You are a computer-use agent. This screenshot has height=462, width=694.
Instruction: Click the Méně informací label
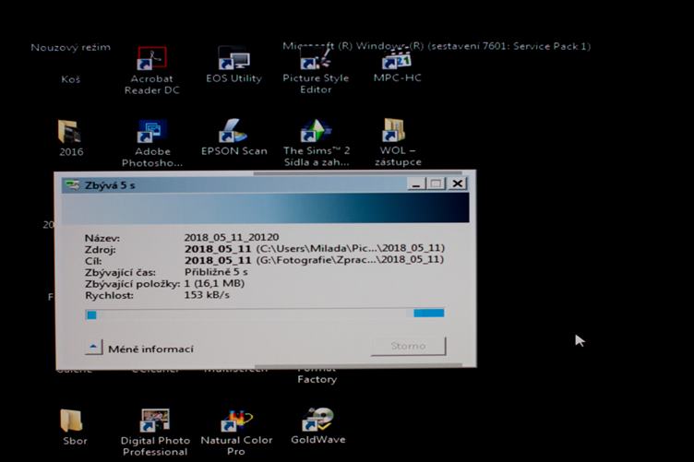pos(151,349)
